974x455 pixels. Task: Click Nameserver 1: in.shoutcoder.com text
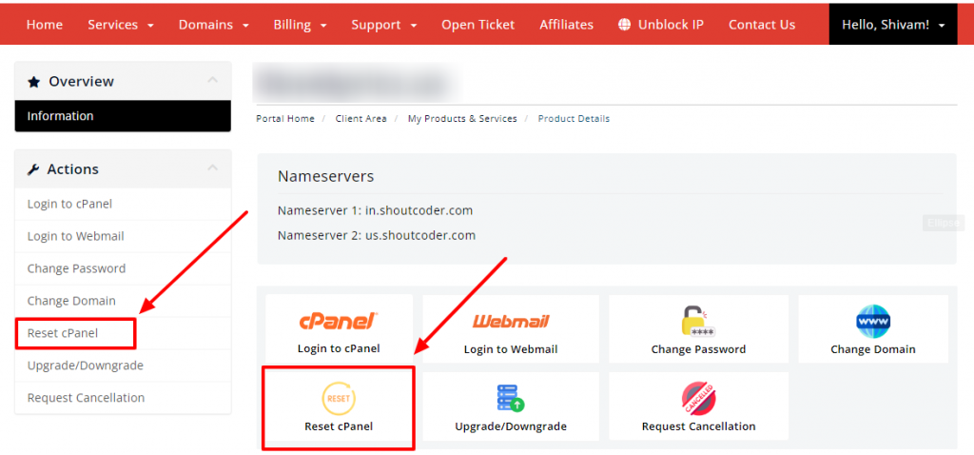[375, 210]
